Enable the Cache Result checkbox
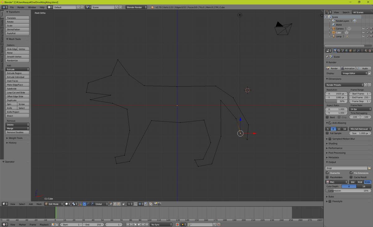The image size is (373, 227). (351, 177)
